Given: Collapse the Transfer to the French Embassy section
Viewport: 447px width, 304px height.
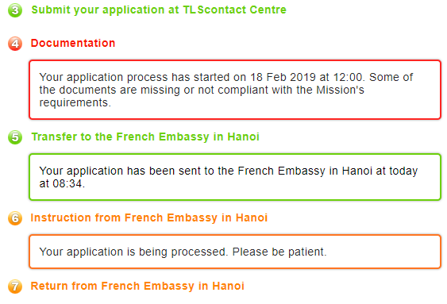Looking at the screenshot, I should click(145, 137).
